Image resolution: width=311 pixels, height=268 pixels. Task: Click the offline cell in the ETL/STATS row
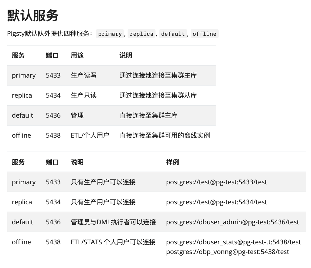(22, 242)
